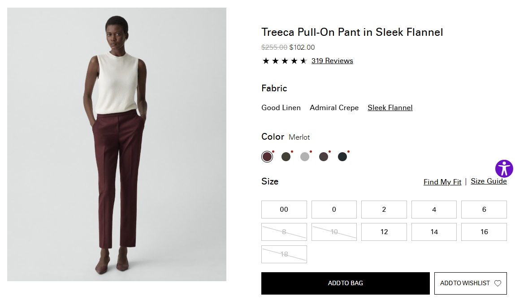Screen dimensions: 515x304
Task: Switch fabric to Good Linen
Action: [281, 107]
